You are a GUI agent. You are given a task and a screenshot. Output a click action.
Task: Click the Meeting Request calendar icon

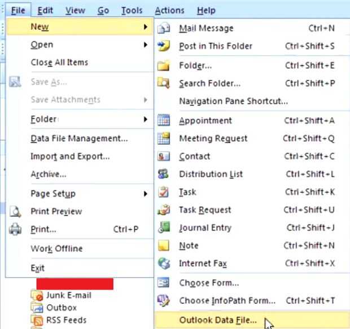pyautogui.click(x=164, y=139)
